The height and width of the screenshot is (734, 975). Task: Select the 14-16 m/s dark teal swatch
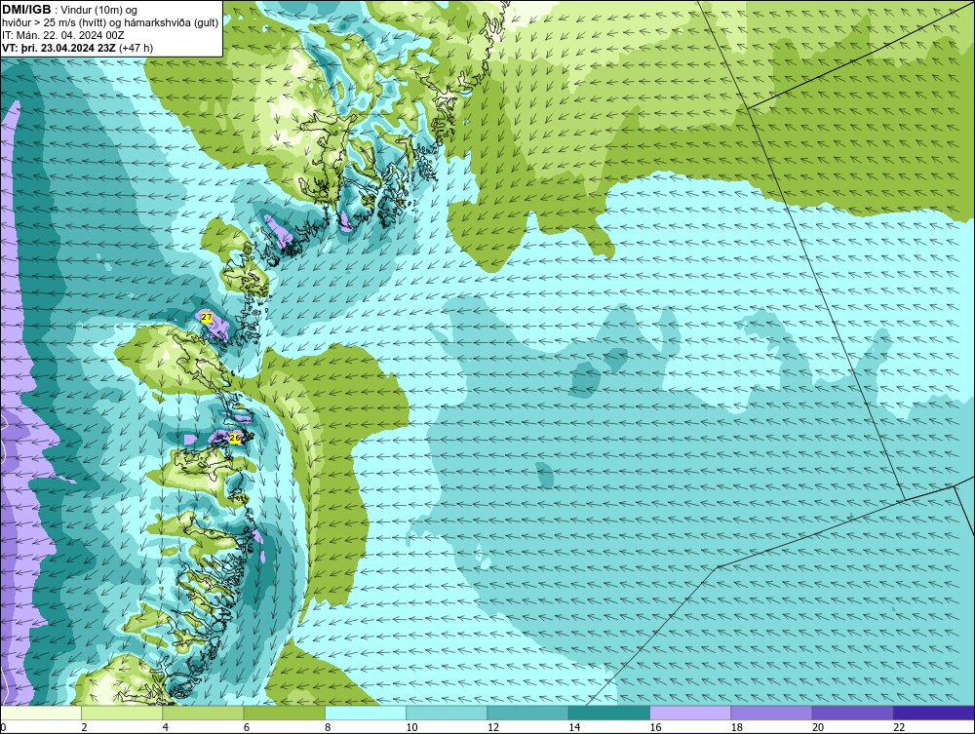608,713
